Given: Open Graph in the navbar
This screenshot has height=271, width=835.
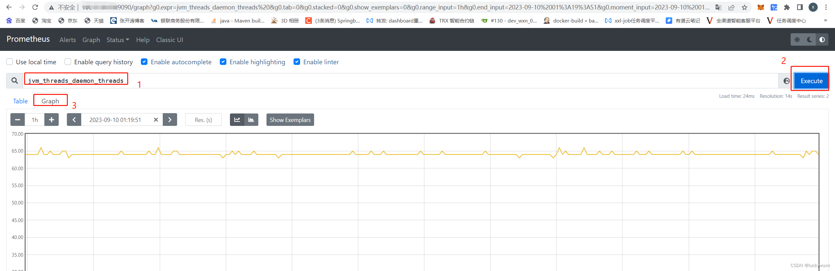Looking at the screenshot, I should [91, 40].
